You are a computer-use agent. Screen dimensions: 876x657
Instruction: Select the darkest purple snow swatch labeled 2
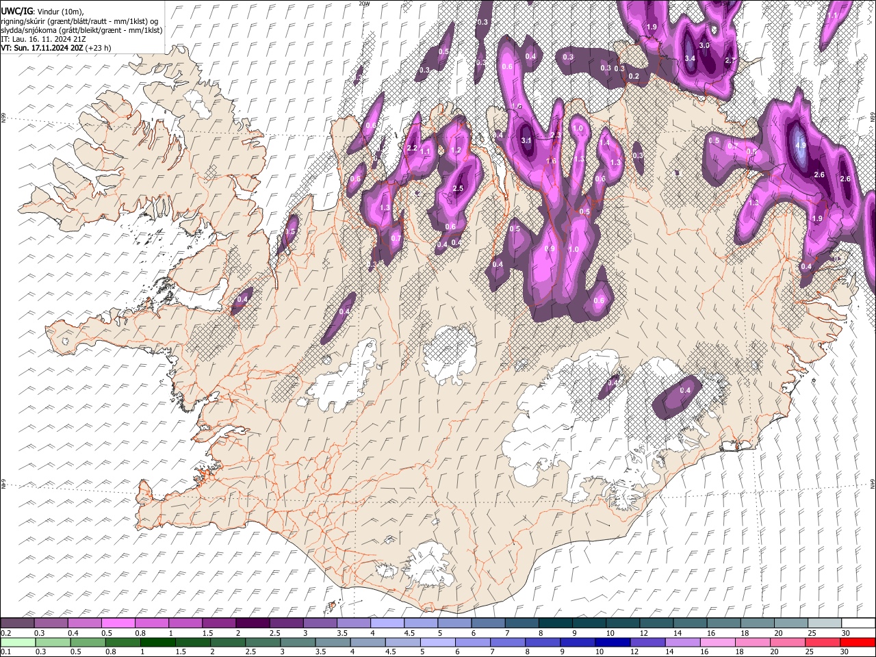click(252, 623)
